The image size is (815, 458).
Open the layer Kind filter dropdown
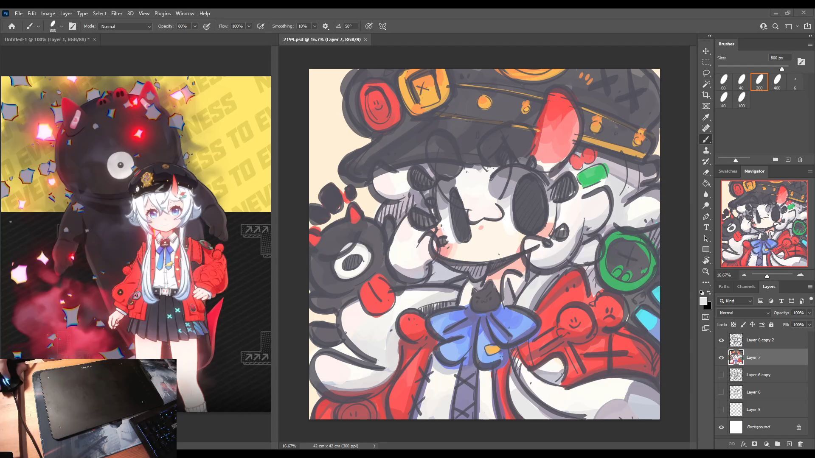[736, 301]
